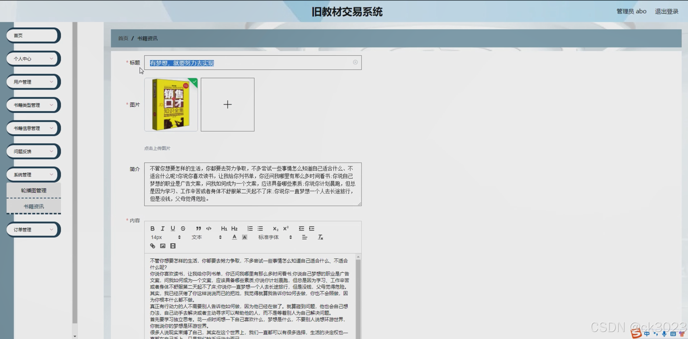Toggle underline formatting in the editor
The height and width of the screenshot is (339, 688).
click(173, 228)
